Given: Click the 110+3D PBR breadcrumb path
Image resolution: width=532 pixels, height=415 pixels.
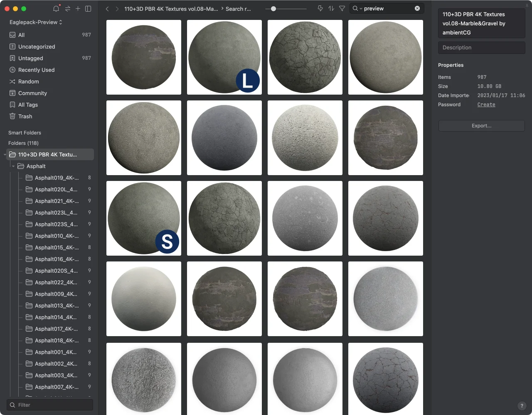Looking at the screenshot, I should 171,9.
